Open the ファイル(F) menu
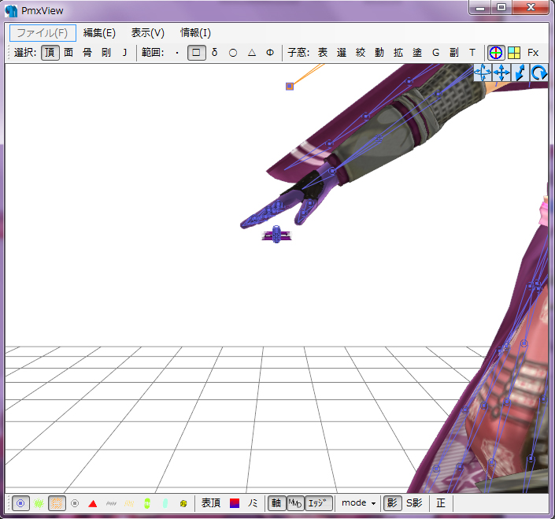 43,33
